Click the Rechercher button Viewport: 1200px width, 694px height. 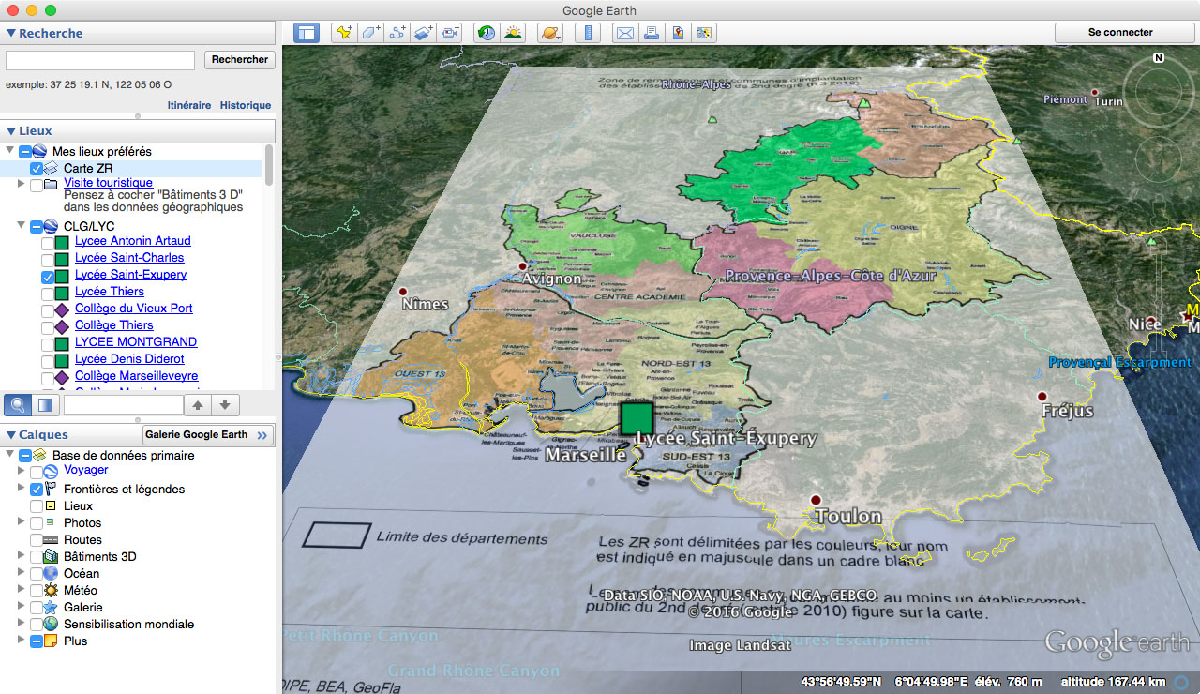[x=240, y=59]
